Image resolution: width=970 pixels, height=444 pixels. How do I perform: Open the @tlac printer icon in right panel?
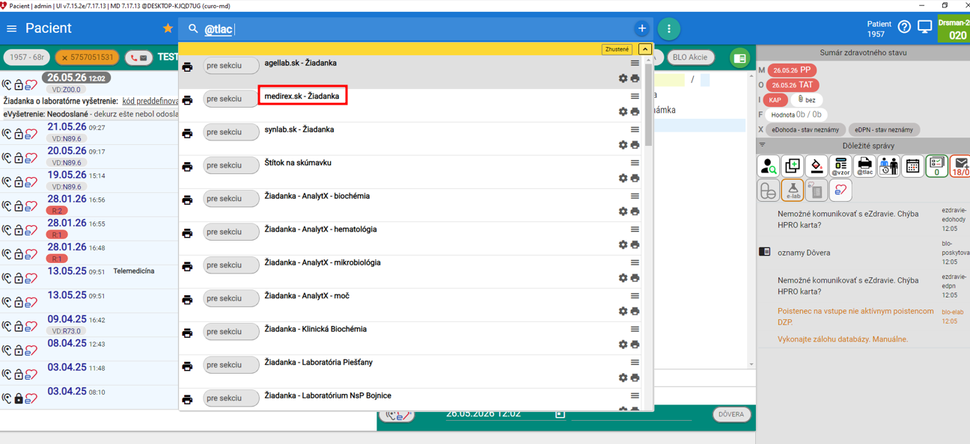pos(864,166)
